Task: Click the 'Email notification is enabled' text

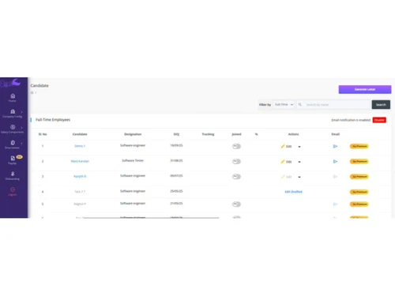Action: coord(351,120)
